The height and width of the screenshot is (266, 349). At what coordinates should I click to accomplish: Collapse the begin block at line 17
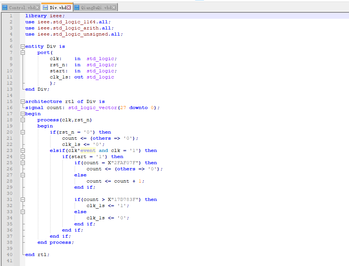(23, 114)
